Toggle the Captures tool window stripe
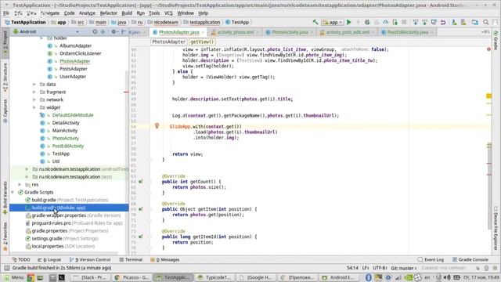The height and width of the screenshot is (282, 501). pyautogui.click(x=5, y=110)
